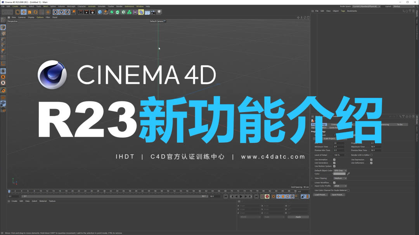The width and height of the screenshot is (419, 235).
Task: Select the Spline Pen tool
Action: [106, 12]
